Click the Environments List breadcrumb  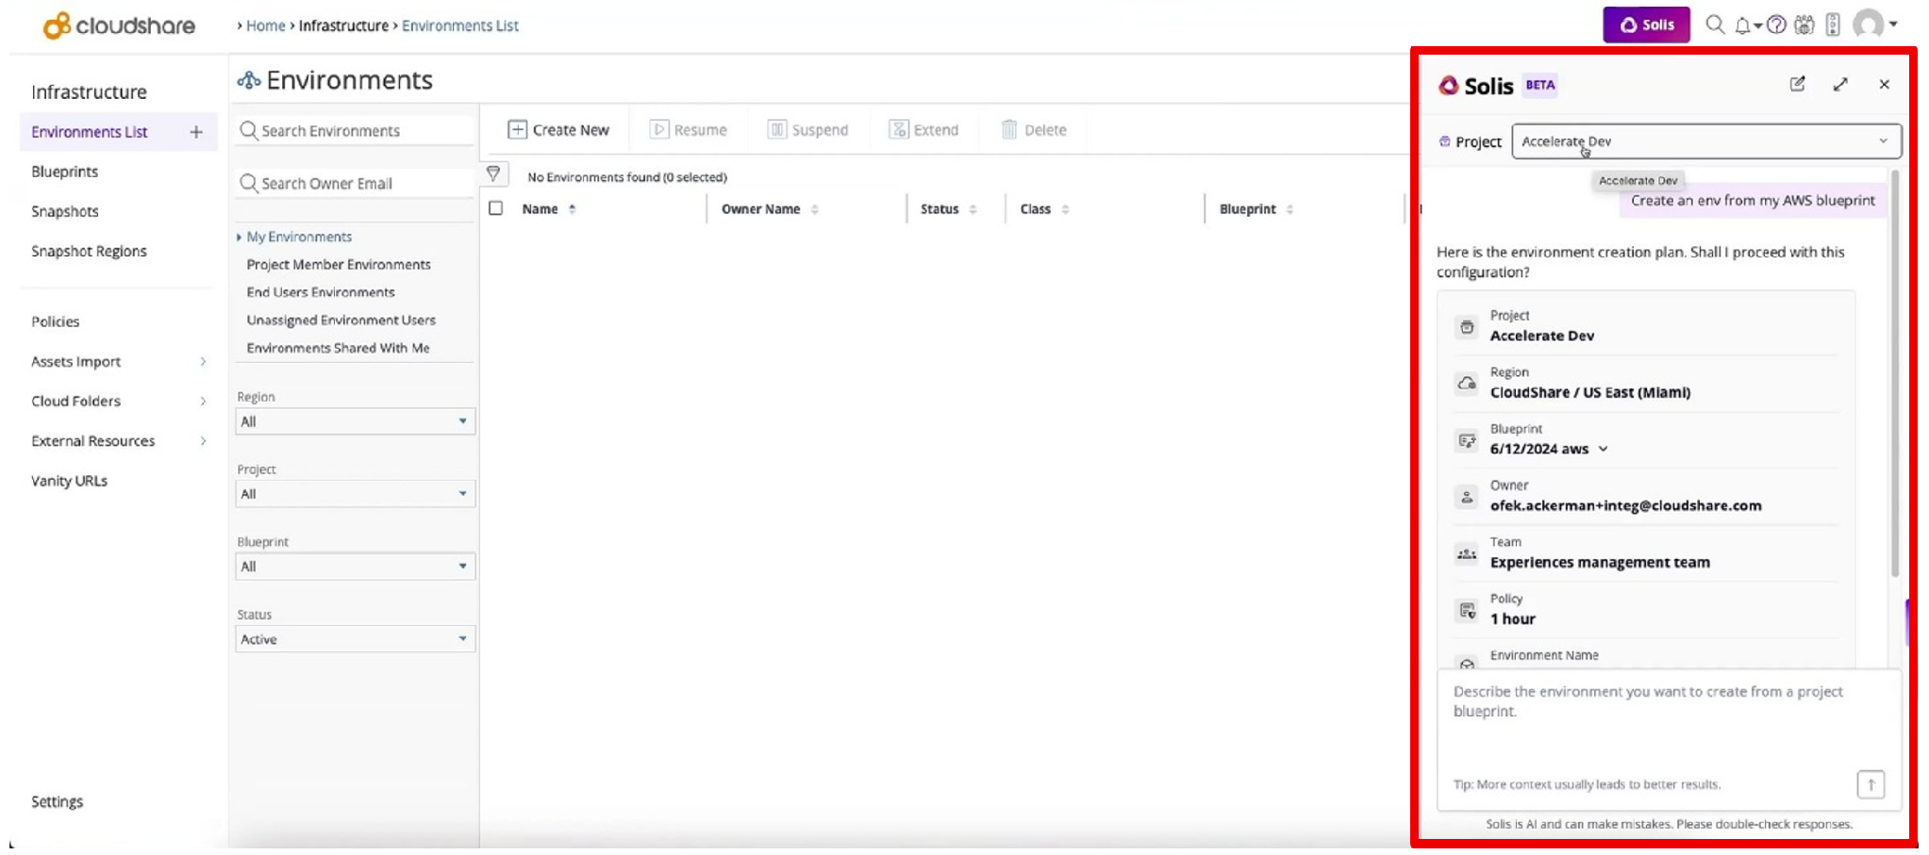459,25
